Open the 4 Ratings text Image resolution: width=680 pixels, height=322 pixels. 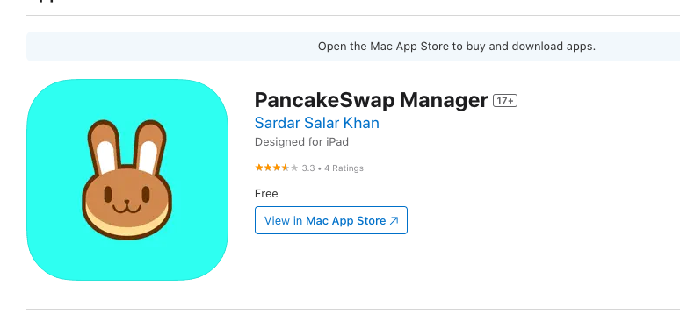[344, 168]
